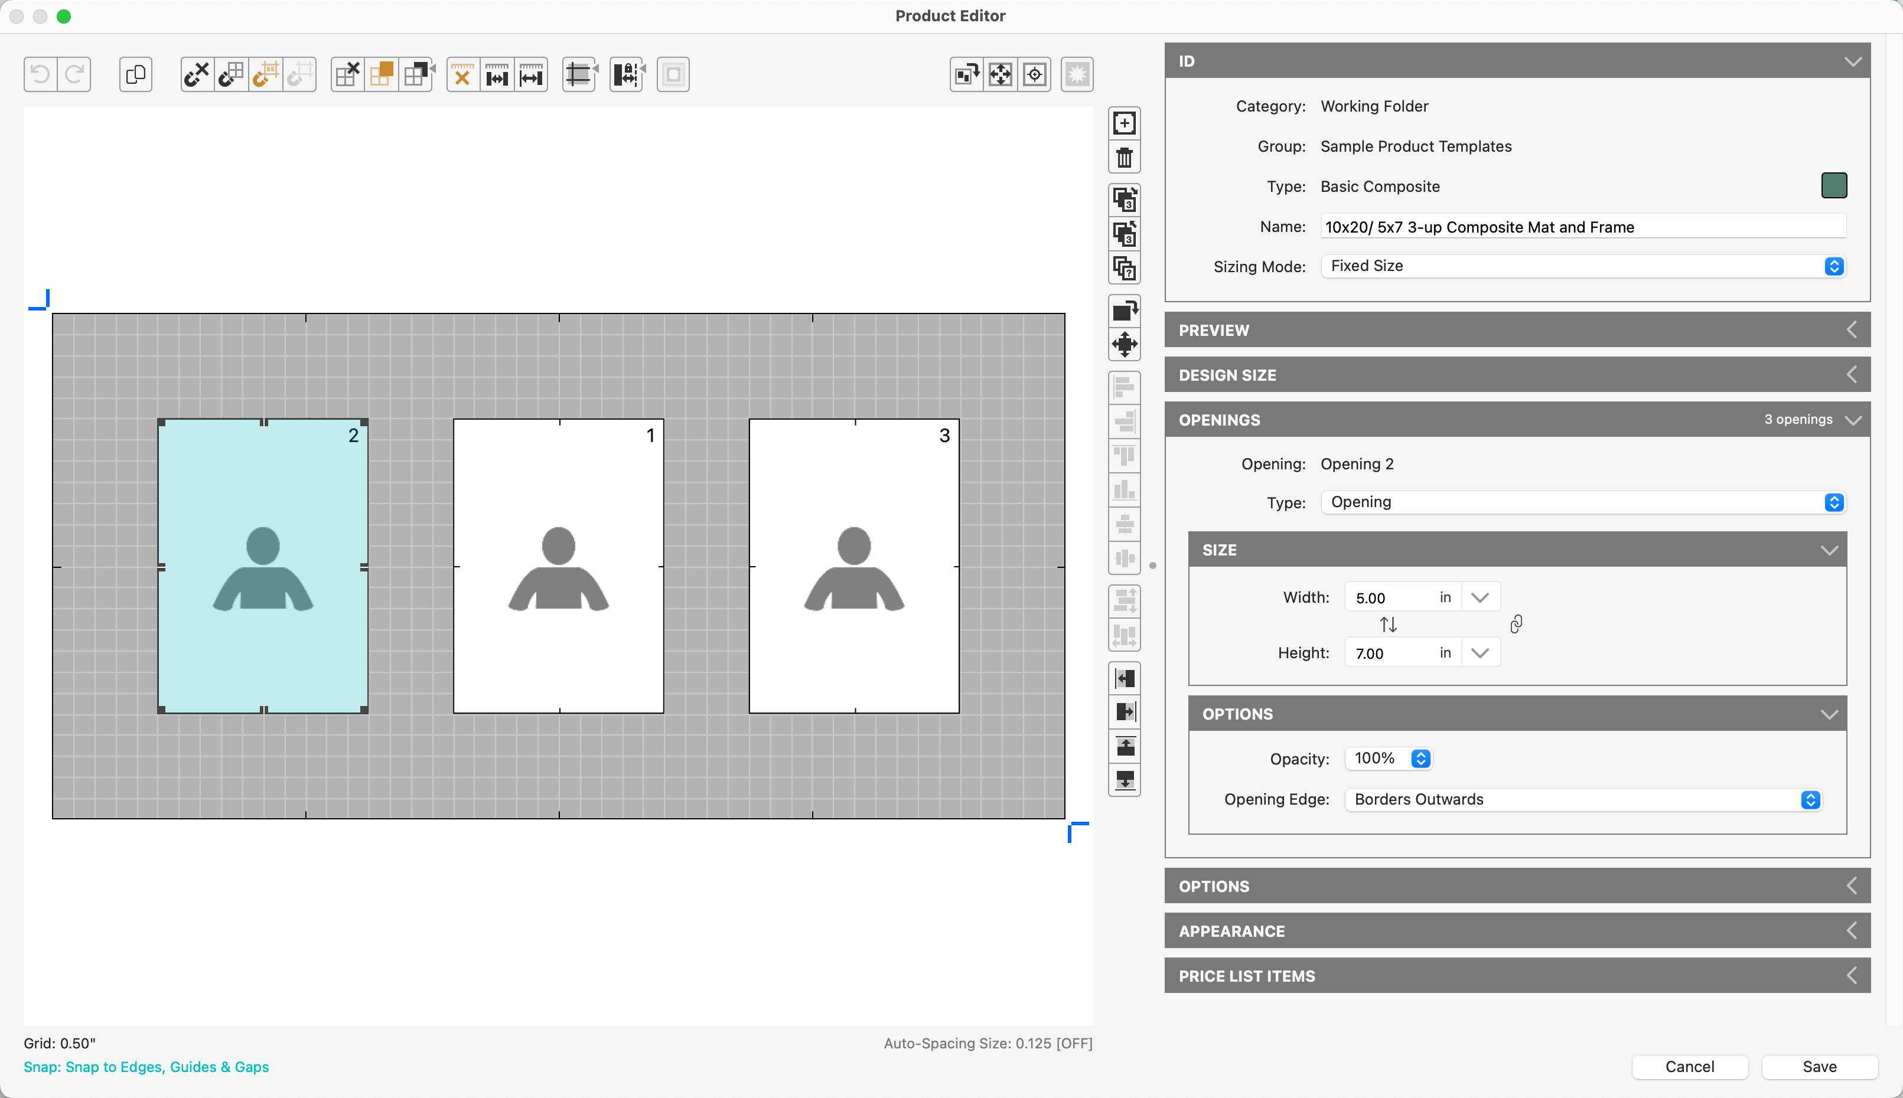Click the snap to grid magnet icon
This screenshot has height=1098, width=1903.
click(231, 74)
